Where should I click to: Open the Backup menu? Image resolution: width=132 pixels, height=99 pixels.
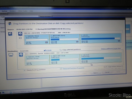click(4, 11)
